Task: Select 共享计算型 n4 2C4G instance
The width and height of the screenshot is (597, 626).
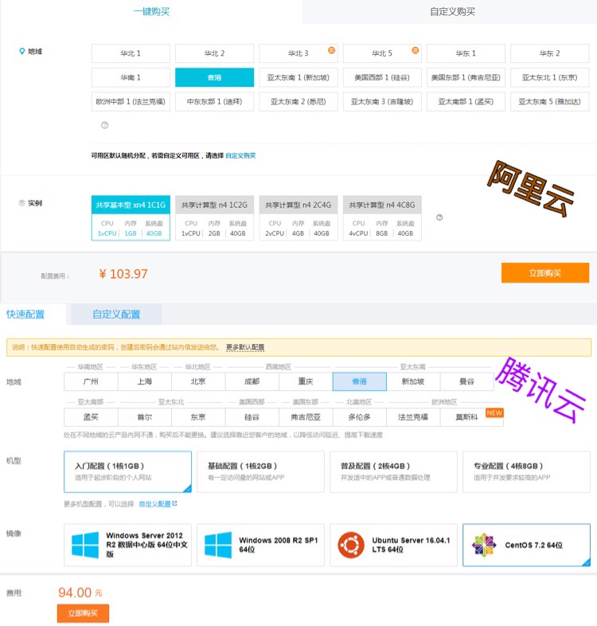Action: pos(298,218)
